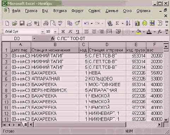Save the workbook with the floppy disk icon
170x135 pixels.
coord(22,23)
